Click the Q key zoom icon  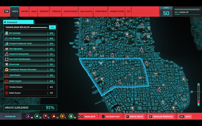click(x=79, y=117)
